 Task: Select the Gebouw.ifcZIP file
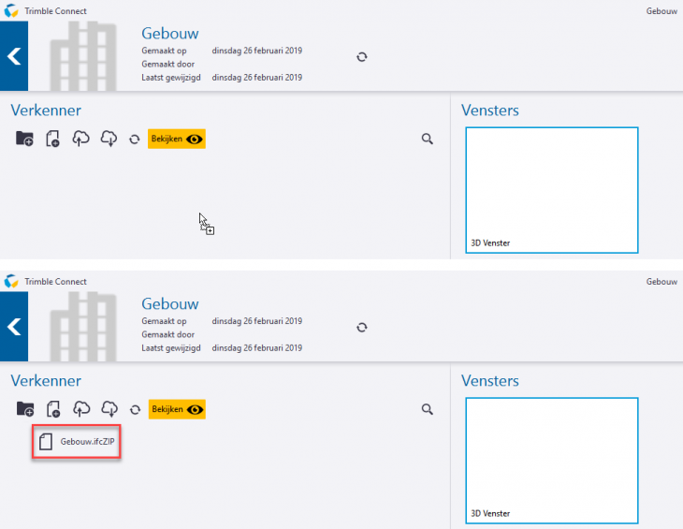click(76, 441)
